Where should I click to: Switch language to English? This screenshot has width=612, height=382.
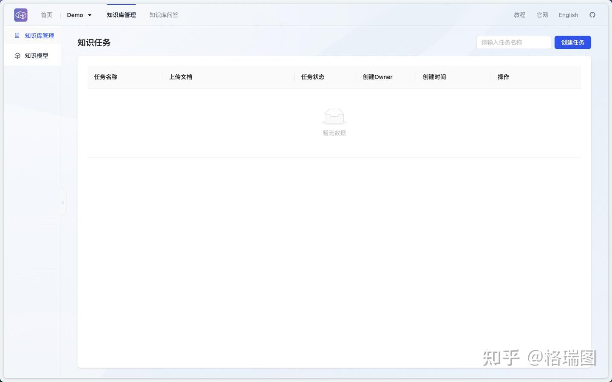(x=568, y=15)
